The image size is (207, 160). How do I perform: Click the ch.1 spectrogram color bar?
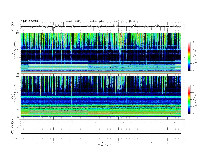coord(189,56)
